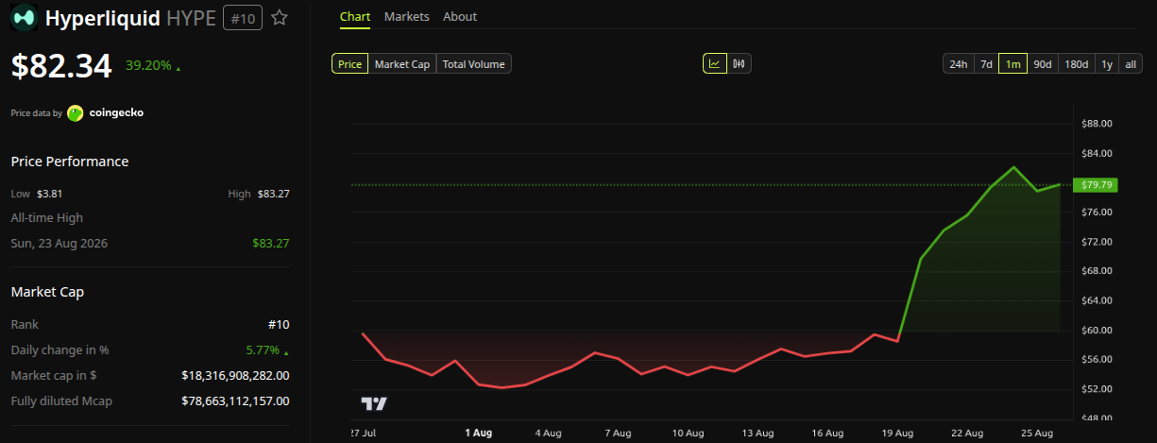Click the 25 Aug axis date label
Viewport: 1157px width, 443px height.
point(1038,433)
